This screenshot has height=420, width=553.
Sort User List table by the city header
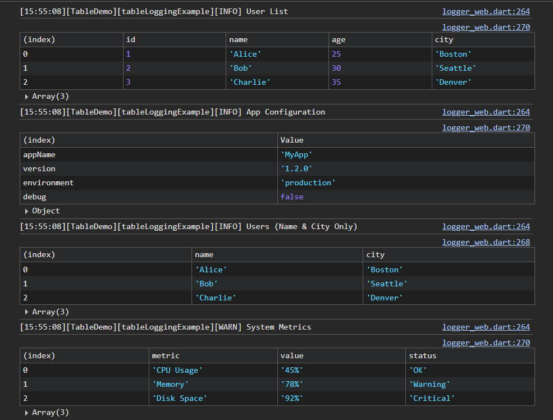(483, 39)
